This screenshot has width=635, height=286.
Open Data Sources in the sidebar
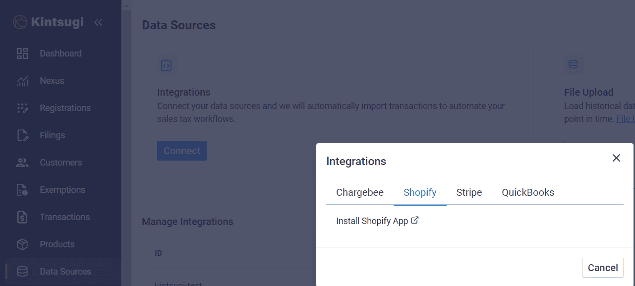(65, 271)
